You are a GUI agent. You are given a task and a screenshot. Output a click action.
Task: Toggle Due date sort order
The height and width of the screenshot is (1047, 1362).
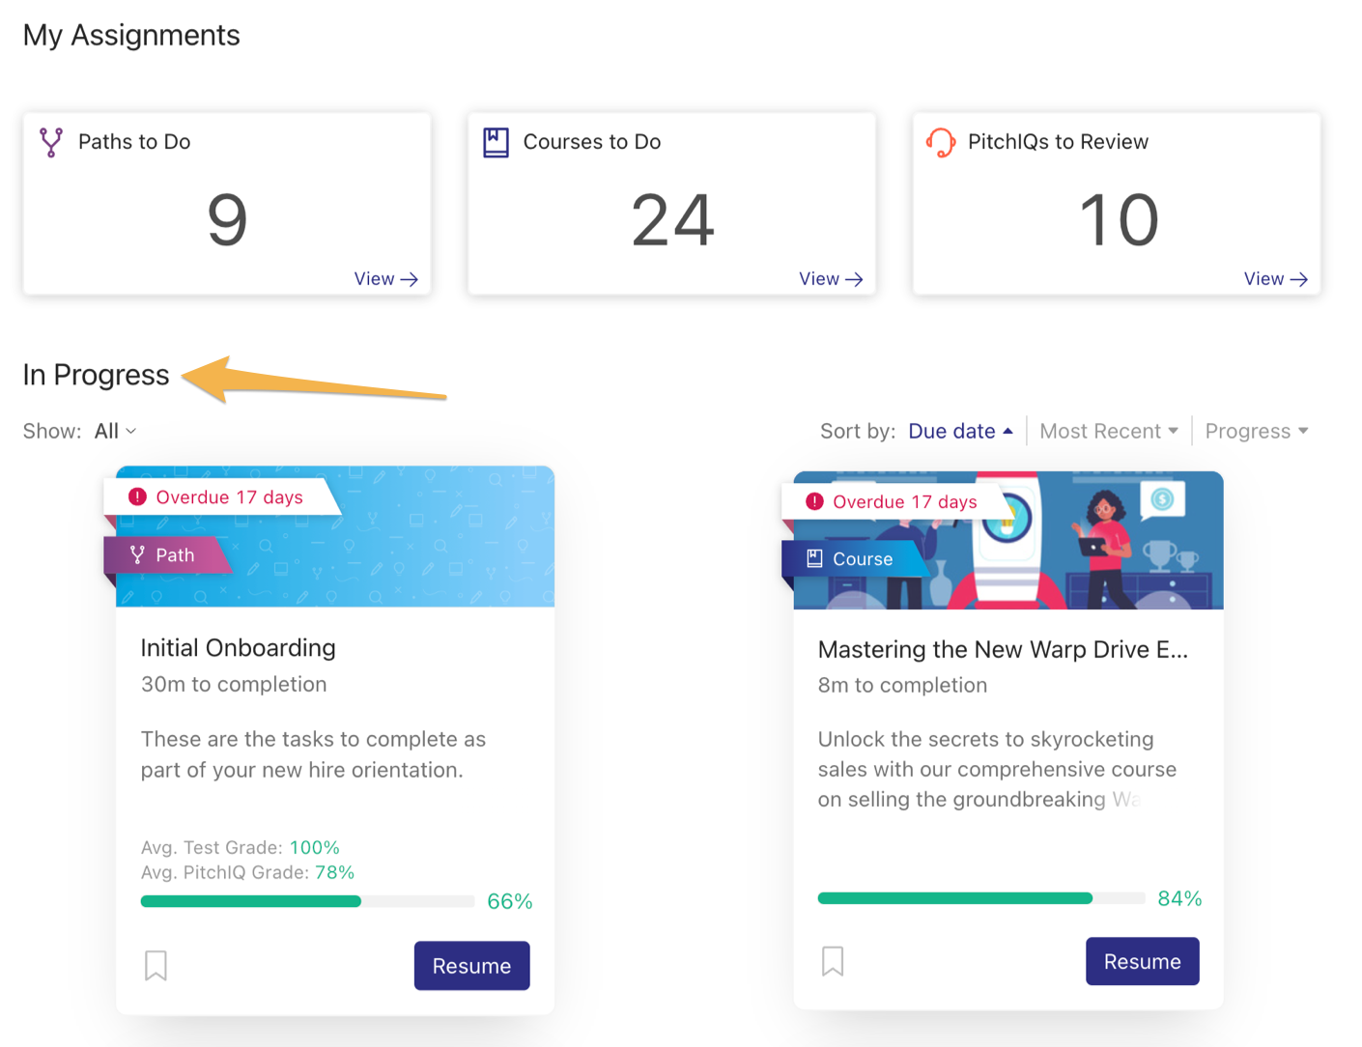tap(960, 431)
